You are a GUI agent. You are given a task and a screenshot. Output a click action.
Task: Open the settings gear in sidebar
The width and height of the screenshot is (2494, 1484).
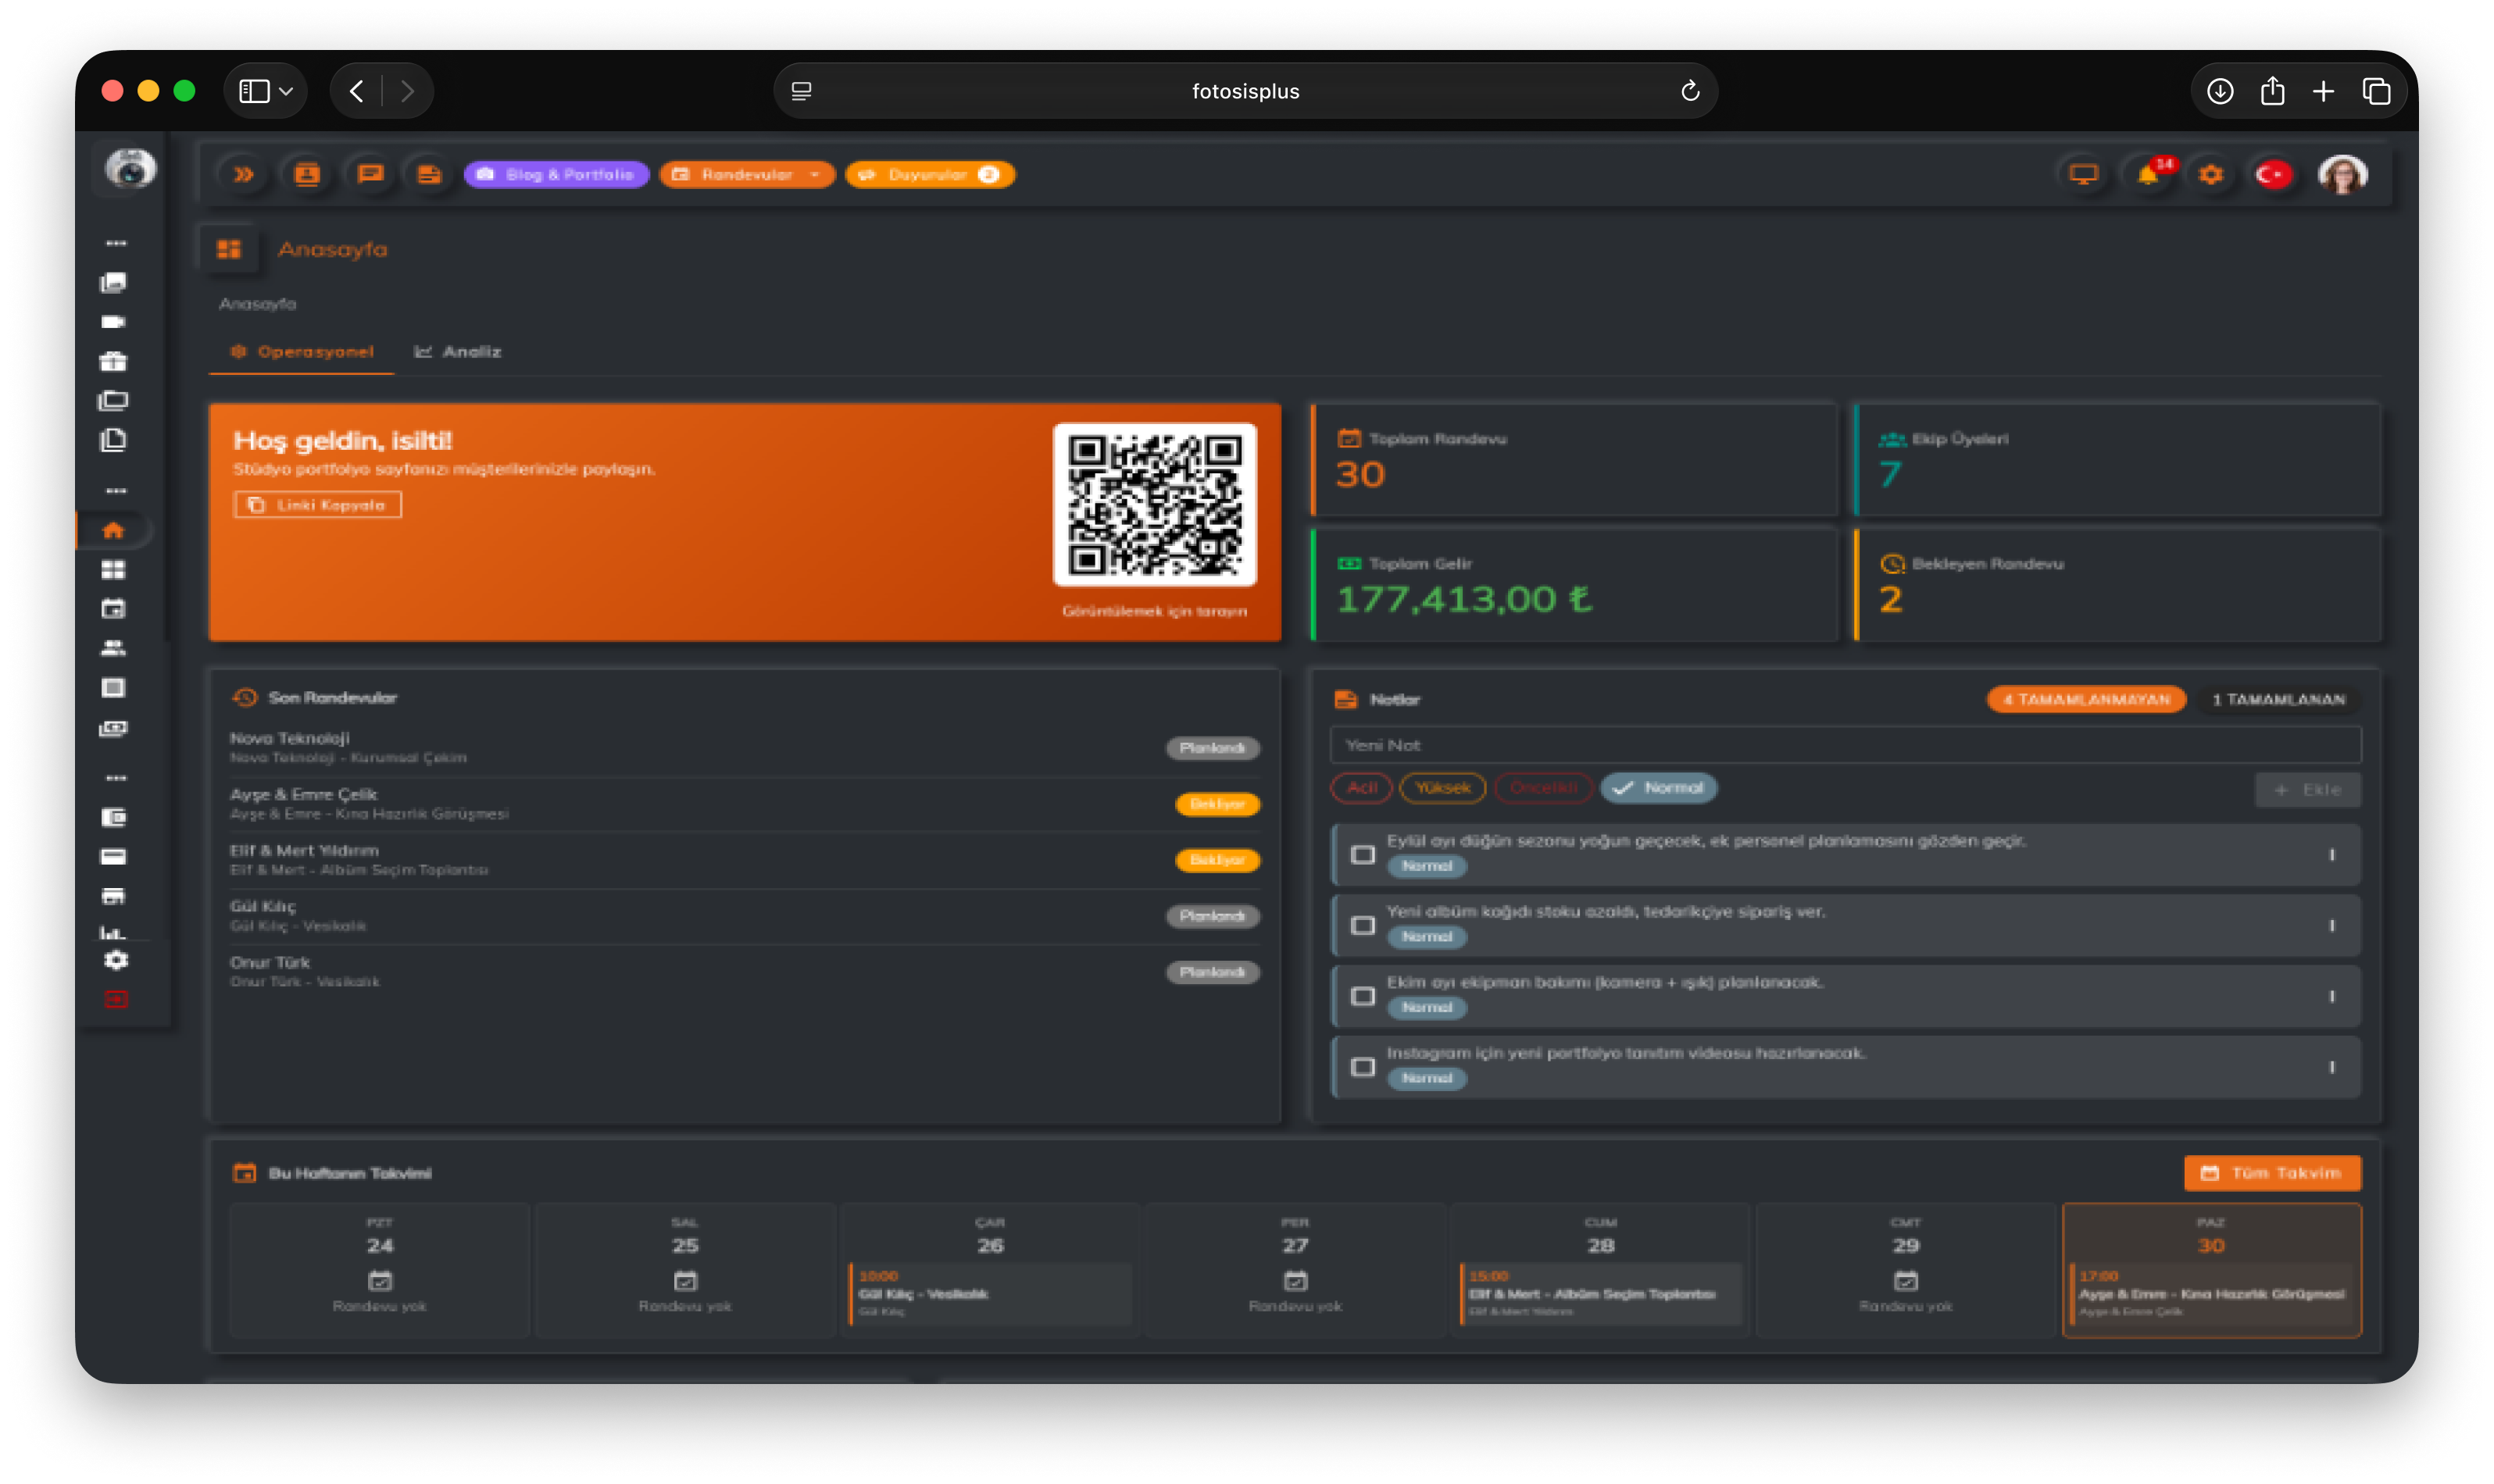click(116, 960)
